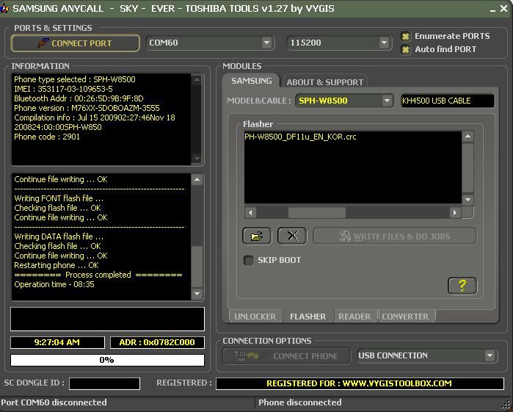Screen dimensions: 513x412
Task: Switch to the SAMSUNG tab
Action: tap(251, 81)
